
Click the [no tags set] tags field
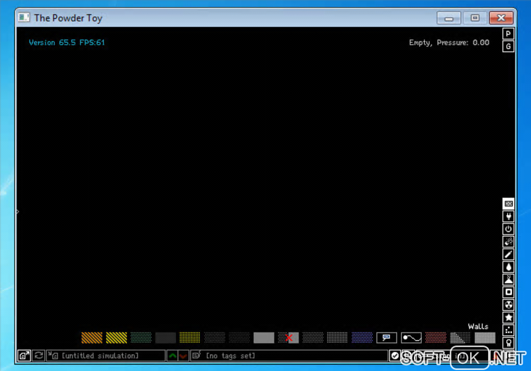(289, 356)
